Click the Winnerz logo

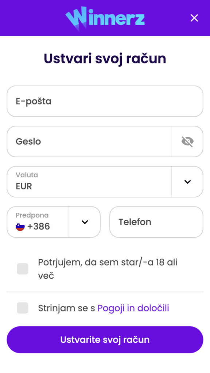pyautogui.click(x=105, y=18)
